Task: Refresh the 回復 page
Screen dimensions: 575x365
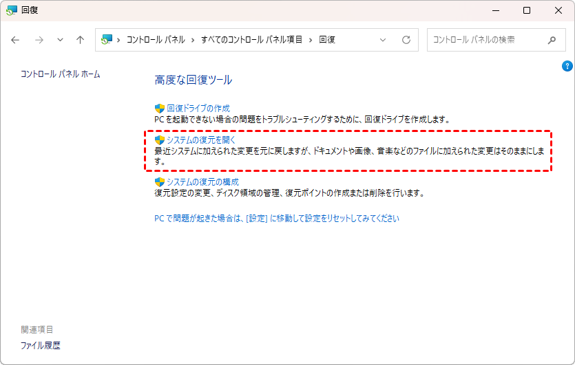Action: (x=406, y=40)
